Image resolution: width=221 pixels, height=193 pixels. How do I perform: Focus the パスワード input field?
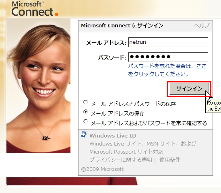(168, 57)
